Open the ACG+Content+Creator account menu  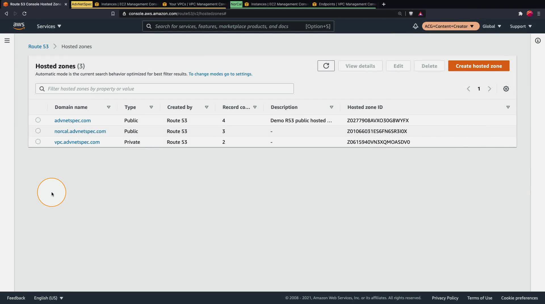(x=450, y=26)
